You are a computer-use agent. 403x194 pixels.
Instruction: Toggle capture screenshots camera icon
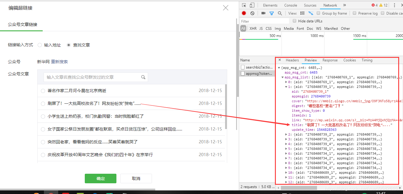click(x=263, y=13)
